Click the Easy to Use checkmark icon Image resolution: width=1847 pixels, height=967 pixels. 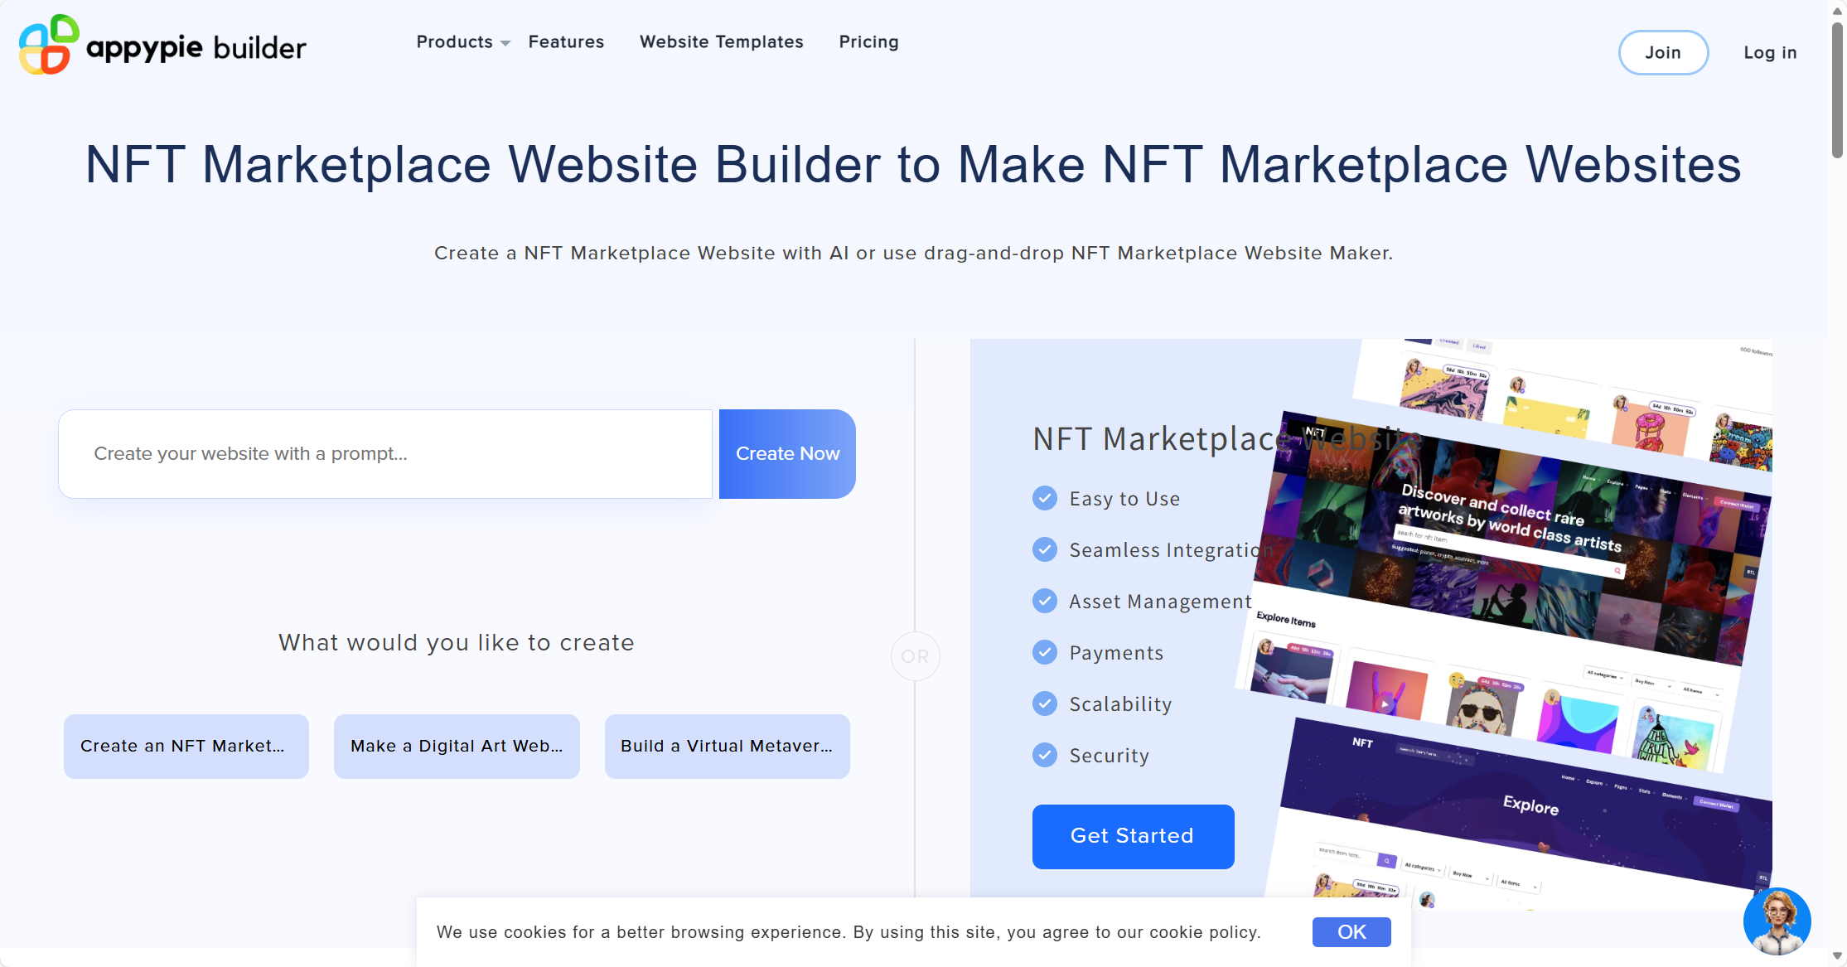pos(1045,498)
